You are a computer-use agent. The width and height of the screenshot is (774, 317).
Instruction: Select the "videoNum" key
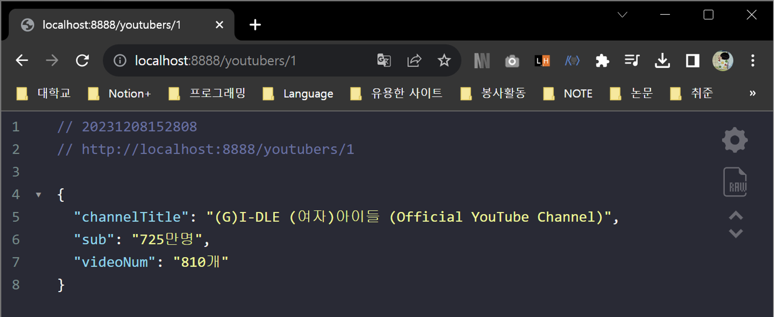click(115, 262)
